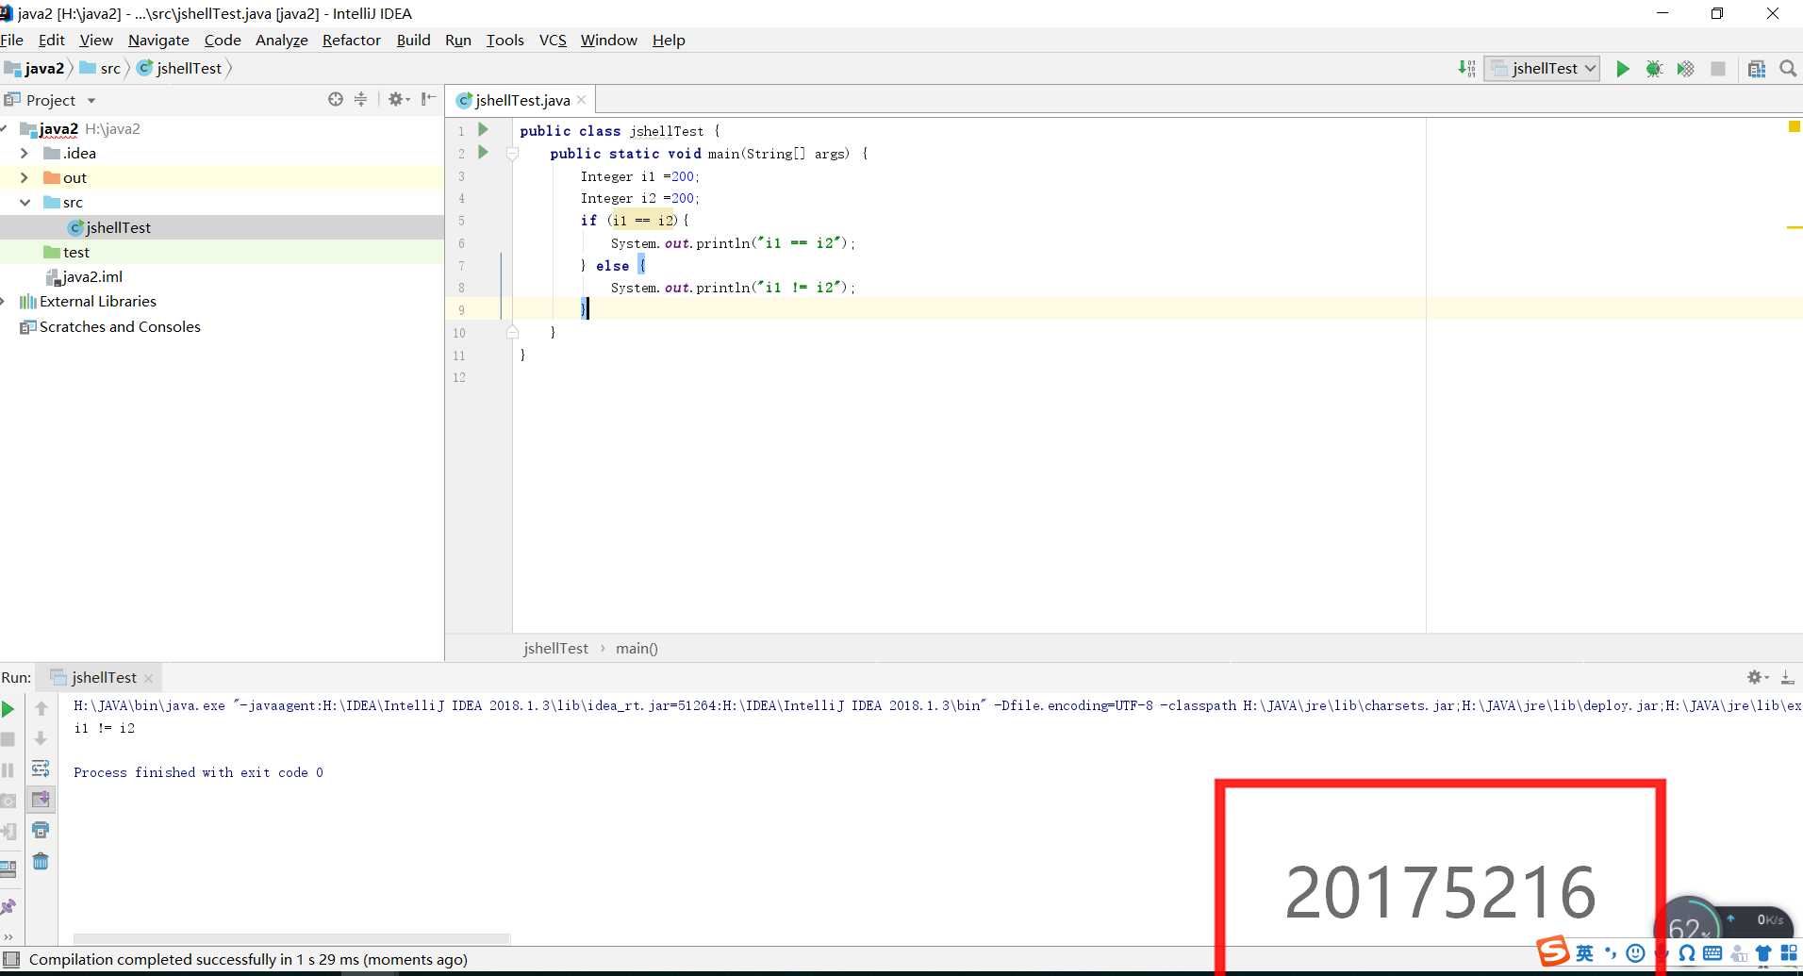Click Print icon in Run console
Image resolution: width=1803 pixels, height=976 pixels.
tap(41, 830)
